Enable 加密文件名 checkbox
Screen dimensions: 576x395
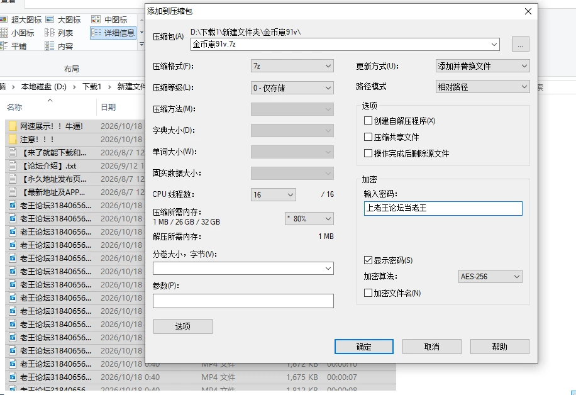[368, 293]
